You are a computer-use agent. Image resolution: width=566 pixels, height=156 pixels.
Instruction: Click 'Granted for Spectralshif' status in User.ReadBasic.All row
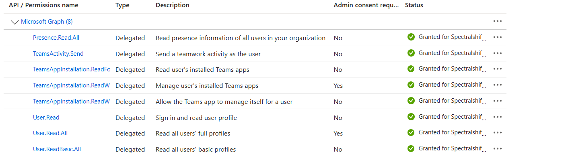(452, 149)
